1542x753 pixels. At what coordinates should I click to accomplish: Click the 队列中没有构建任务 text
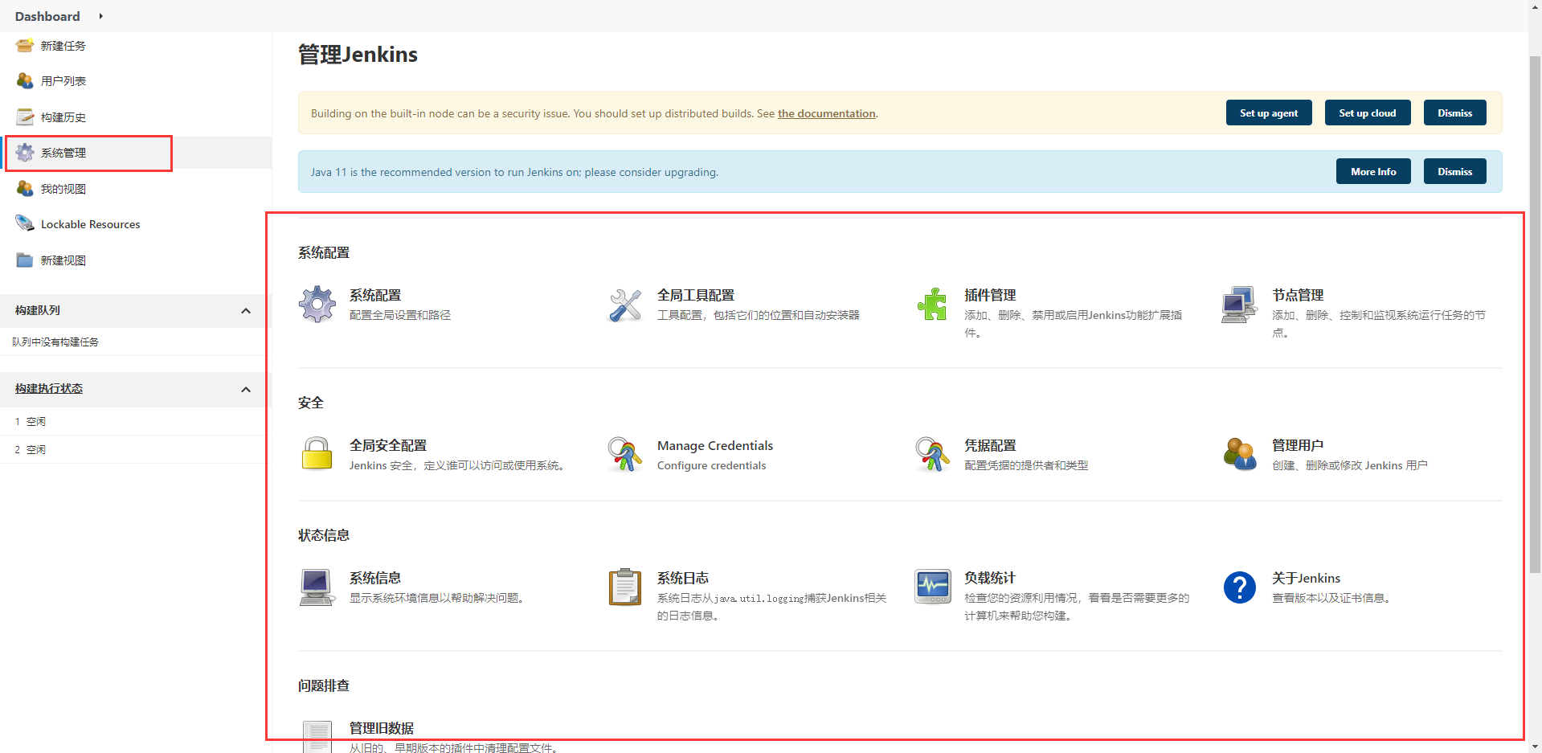click(x=55, y=342)
